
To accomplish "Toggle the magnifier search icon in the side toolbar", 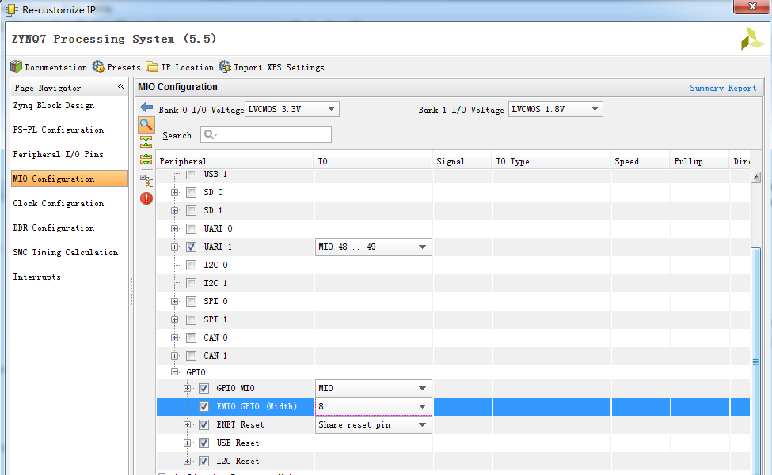I will tap(146, 124).
